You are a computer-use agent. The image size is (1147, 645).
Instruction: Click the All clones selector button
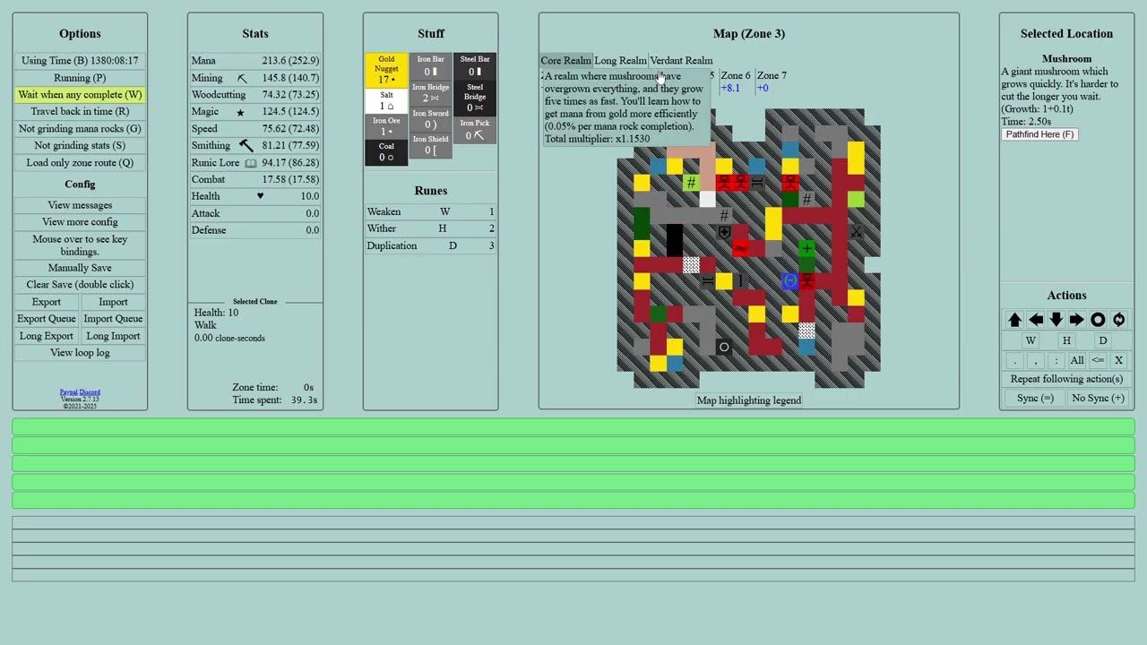coord(1077,360)
